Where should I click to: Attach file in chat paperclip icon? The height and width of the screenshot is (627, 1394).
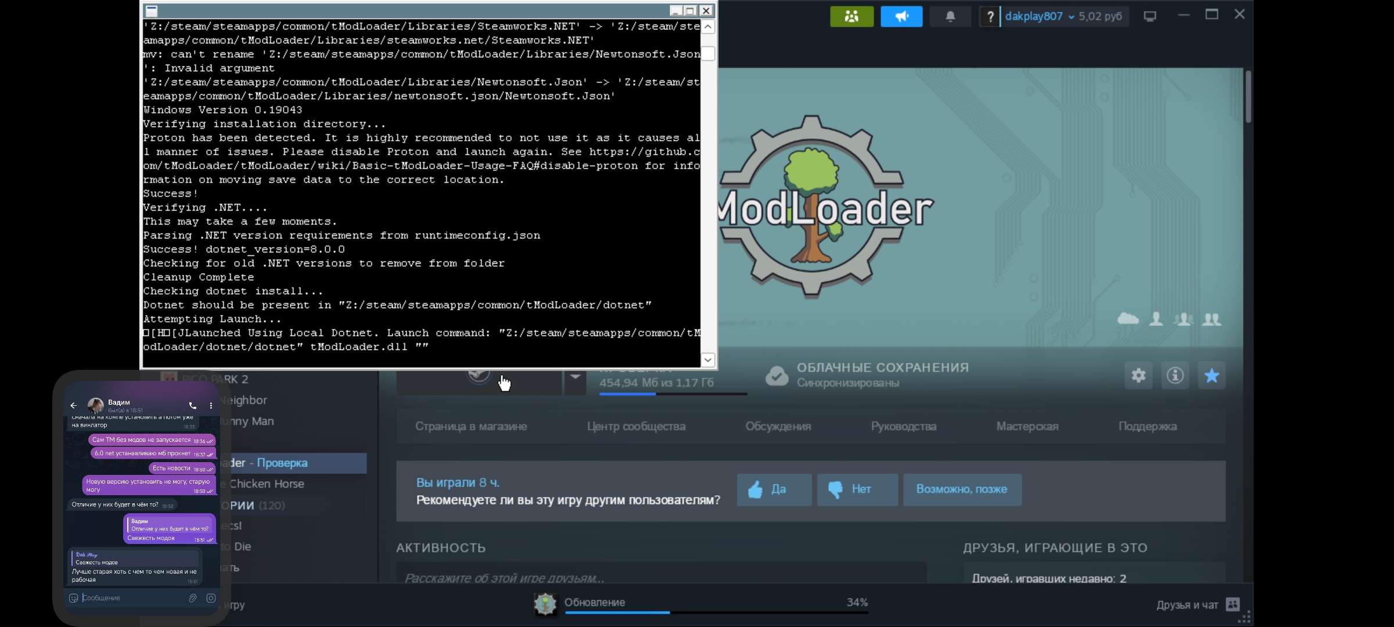pos(193,598)
